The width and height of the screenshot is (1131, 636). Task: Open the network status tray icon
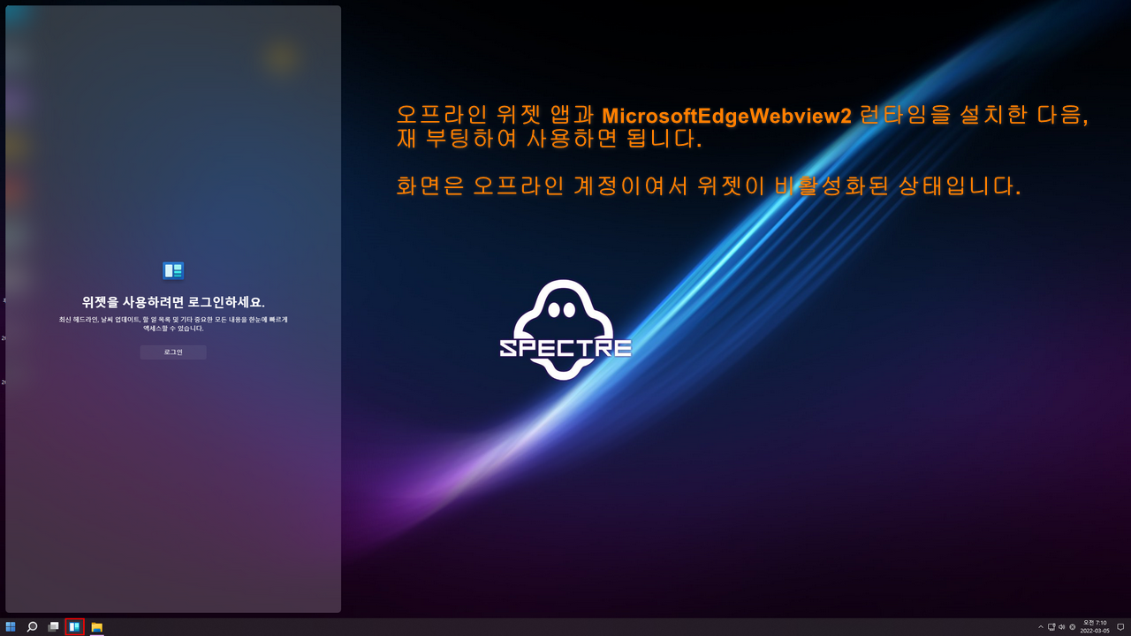(1051, 627)
